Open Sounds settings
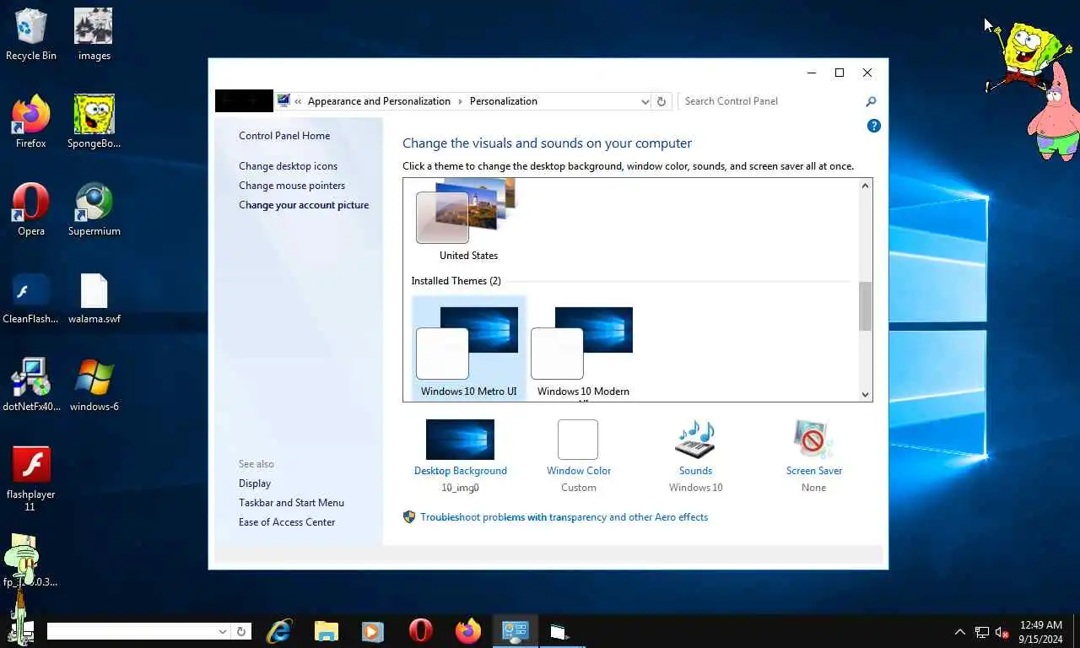 [695, 456]
